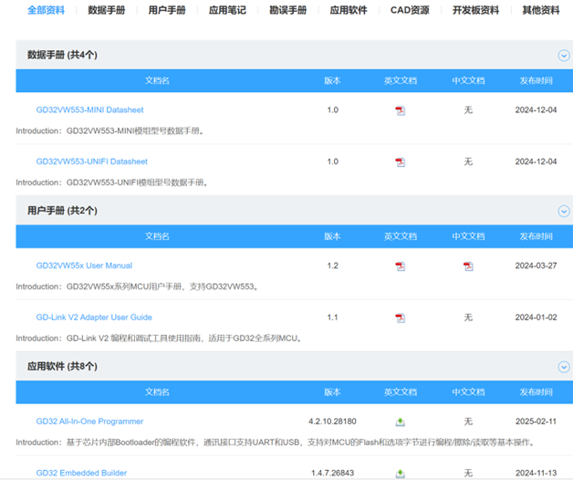Open GD32VW55x User Manual Chinese PDF icon
Screen dimensions: 573x480
(x=468, y=266)
